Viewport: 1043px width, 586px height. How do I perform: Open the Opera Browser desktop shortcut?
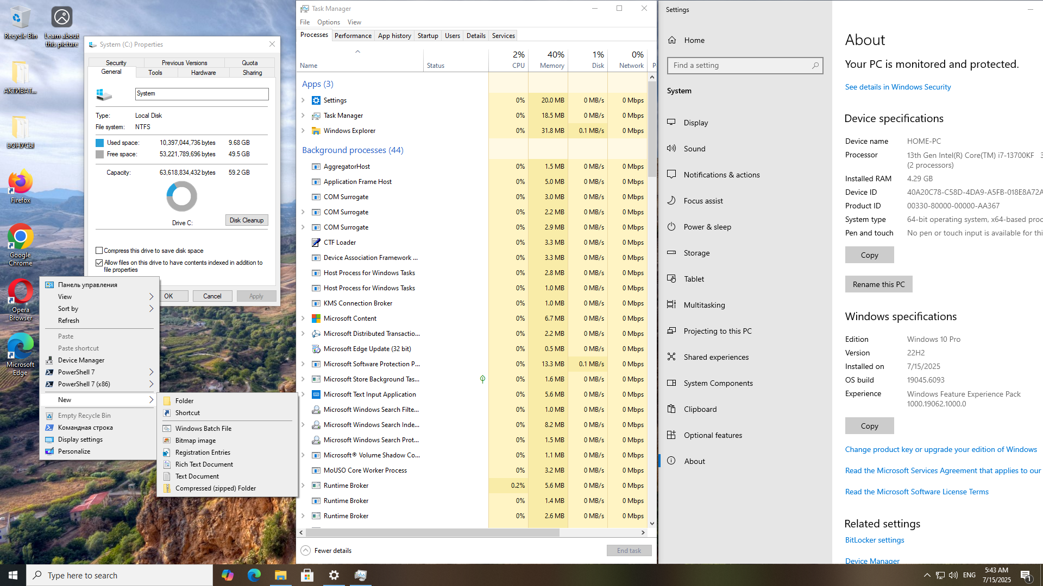click(20, 300)
